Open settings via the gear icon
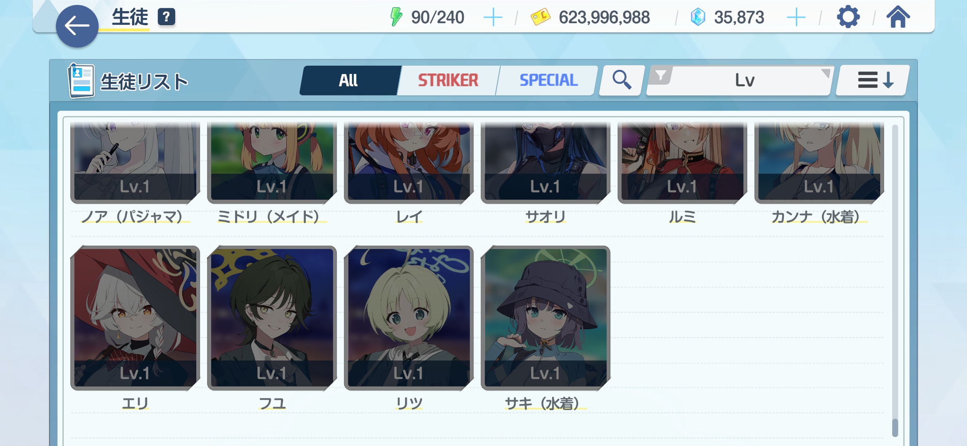967x446 pixels. pos(848,17)
